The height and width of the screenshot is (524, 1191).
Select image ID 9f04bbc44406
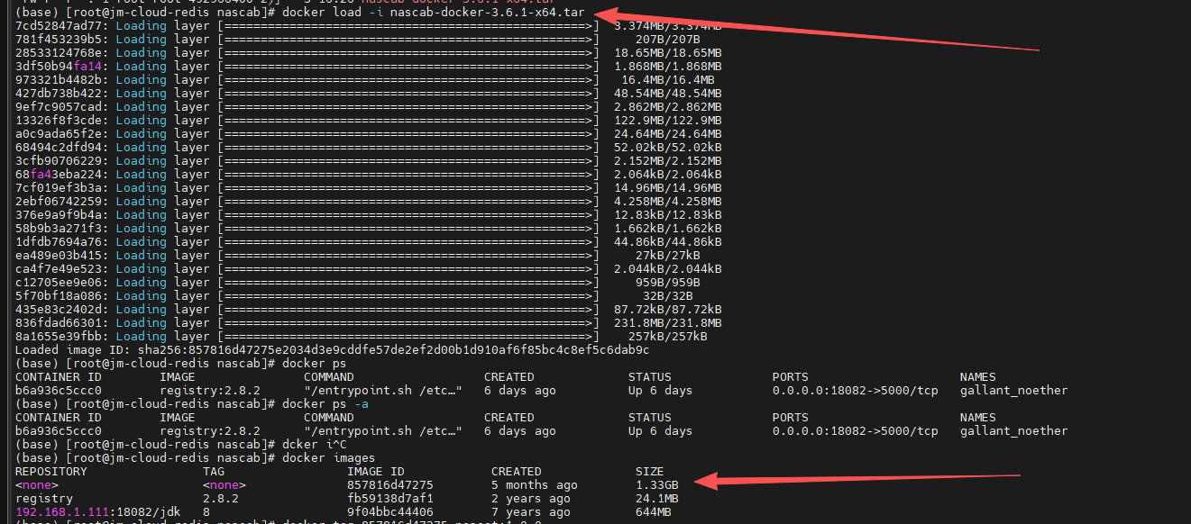[390, 512]
